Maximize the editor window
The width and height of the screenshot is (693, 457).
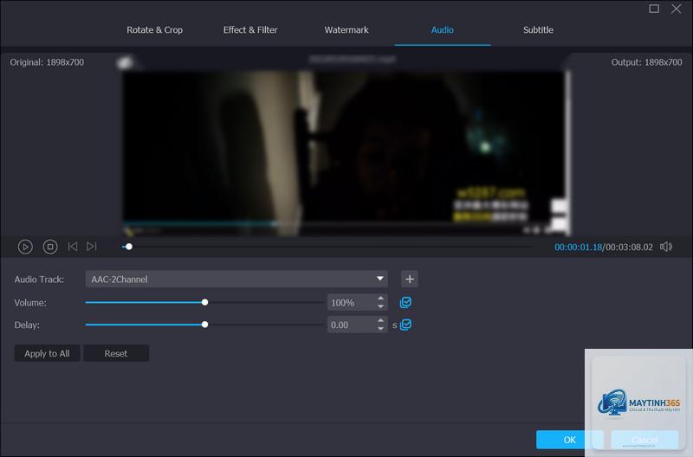(x=654, y=9)
